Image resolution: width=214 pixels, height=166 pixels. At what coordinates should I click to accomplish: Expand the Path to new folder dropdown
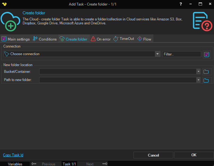(x=198, y=80)
